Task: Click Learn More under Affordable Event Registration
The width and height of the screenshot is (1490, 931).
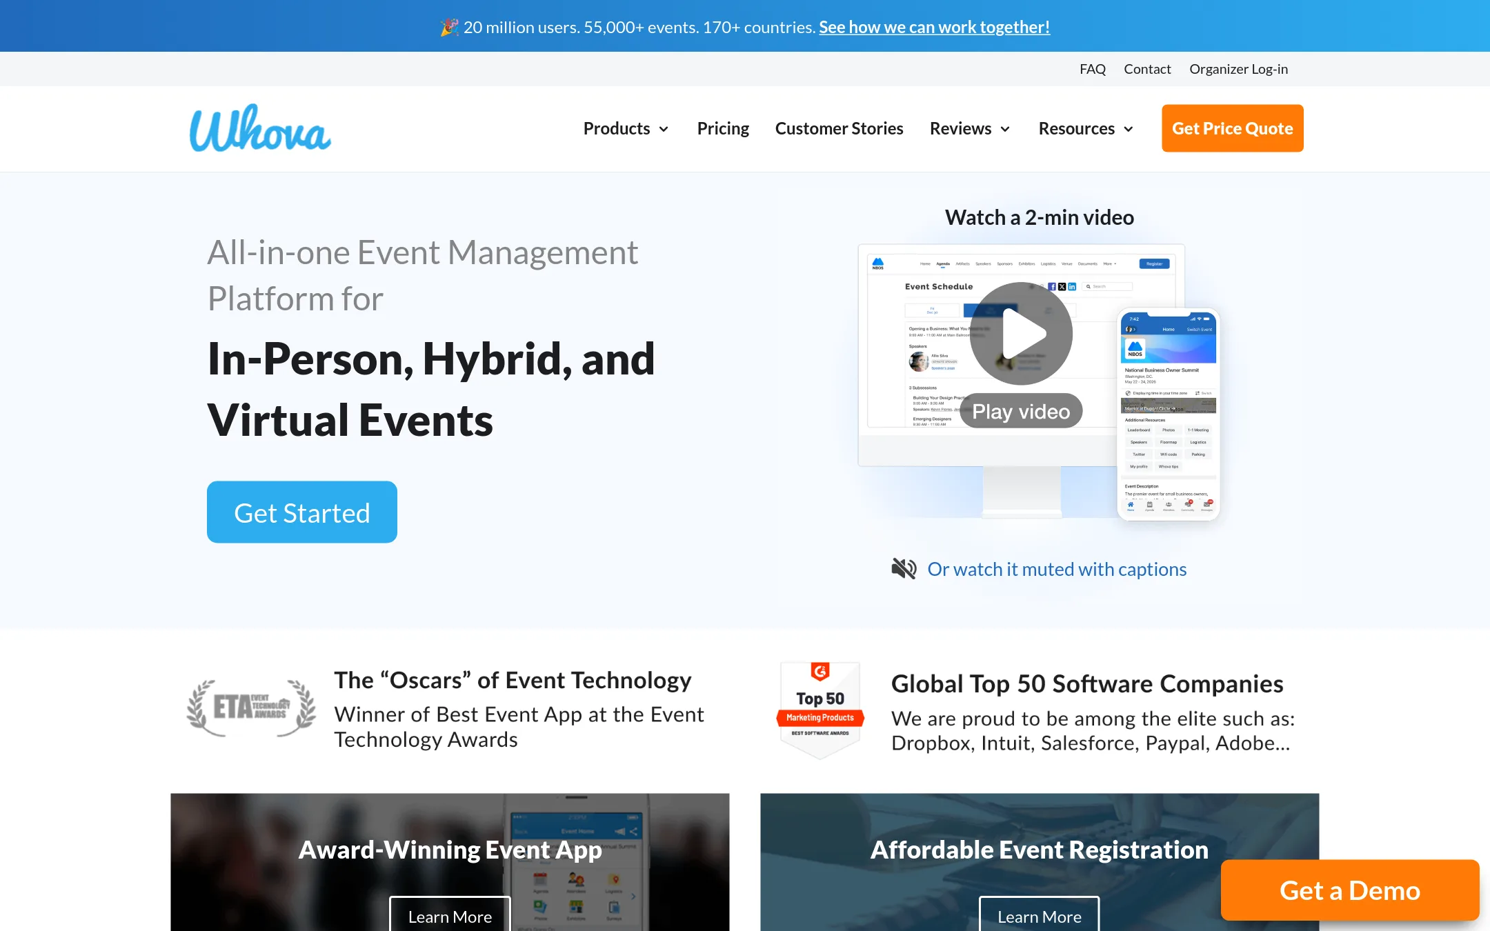Action: coord(1040,914)
